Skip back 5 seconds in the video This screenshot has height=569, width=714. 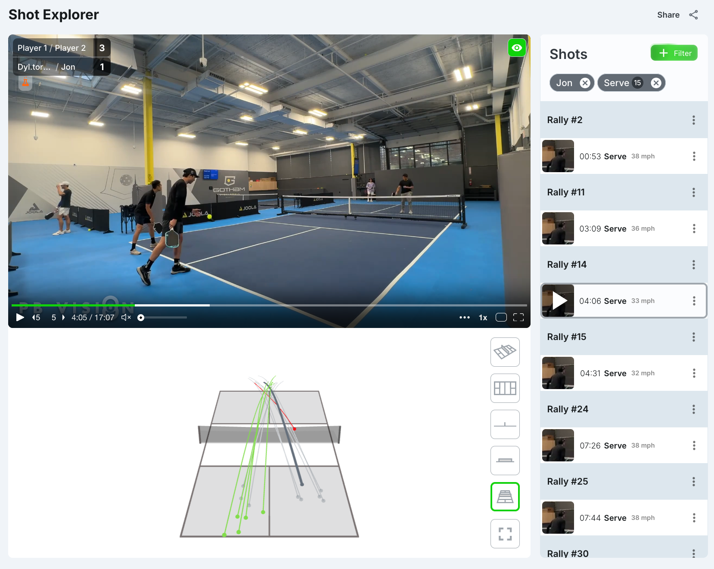coord(37,317)
